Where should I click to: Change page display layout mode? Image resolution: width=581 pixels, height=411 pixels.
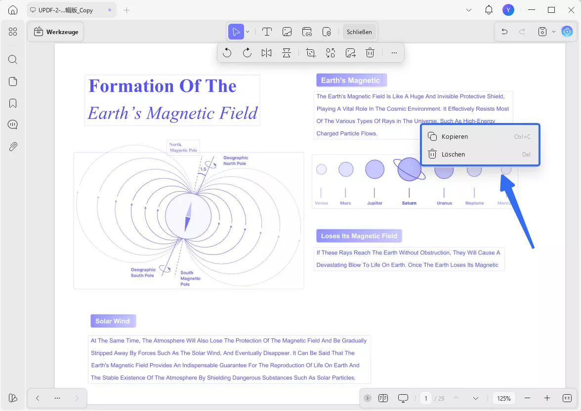pos(383,398)
